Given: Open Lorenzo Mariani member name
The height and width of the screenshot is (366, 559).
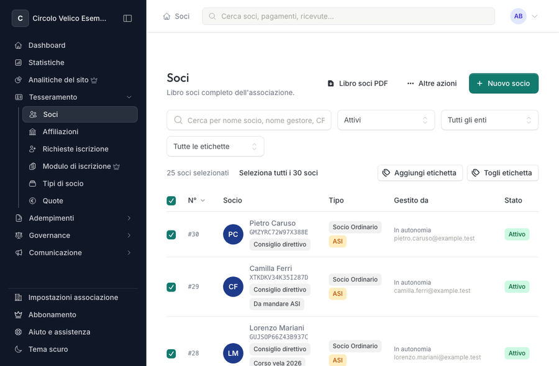Looking at the screenshot, I should (x=276, y=328).
